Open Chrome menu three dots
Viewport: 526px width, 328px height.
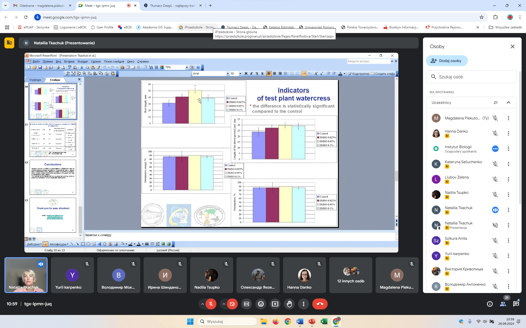[520, 17]
